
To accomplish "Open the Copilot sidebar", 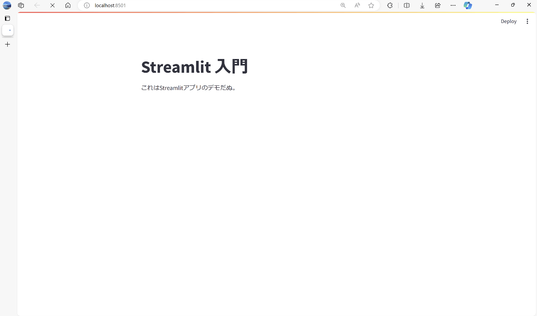I will (468, 5).
